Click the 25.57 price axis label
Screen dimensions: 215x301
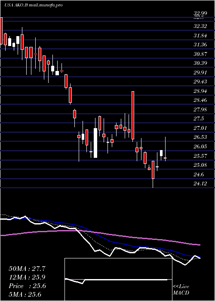click(200, 156)
